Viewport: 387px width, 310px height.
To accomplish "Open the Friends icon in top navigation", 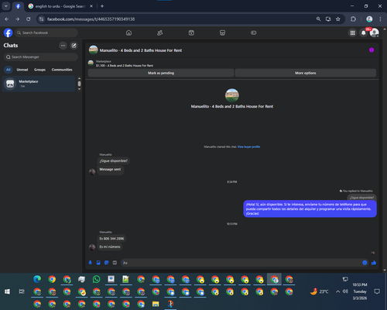I will tap(160, 33).
